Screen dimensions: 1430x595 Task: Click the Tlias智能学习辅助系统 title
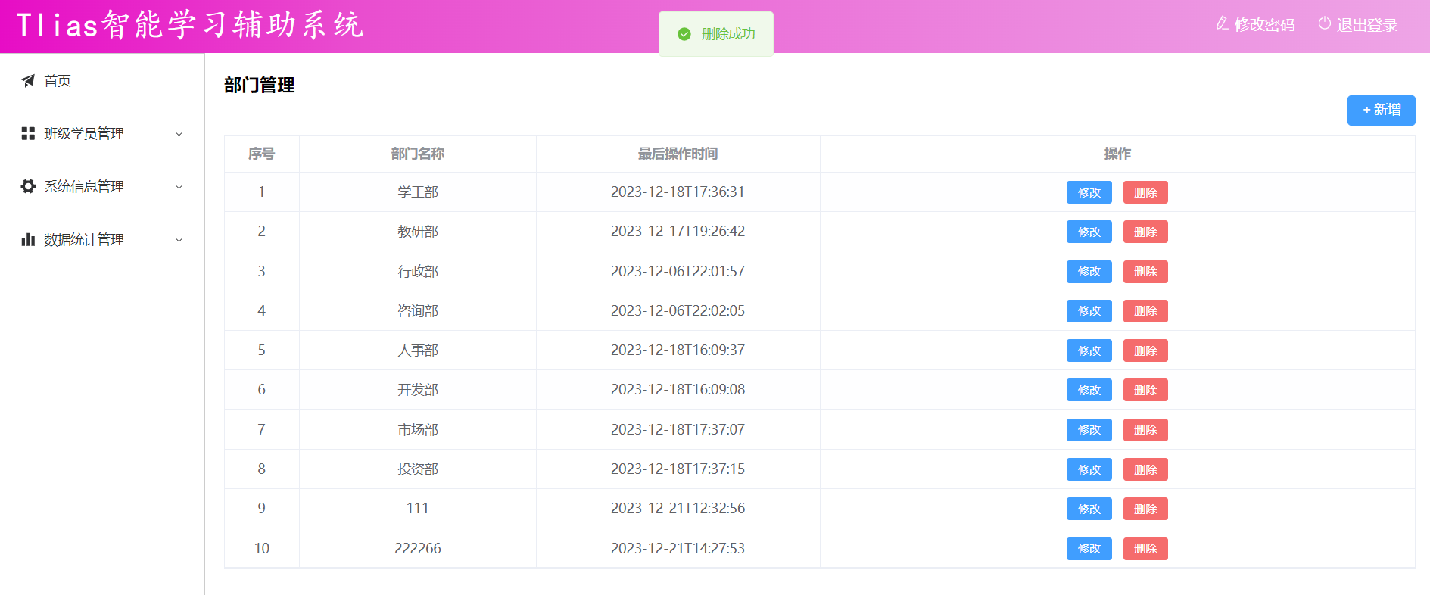(190, 25)
